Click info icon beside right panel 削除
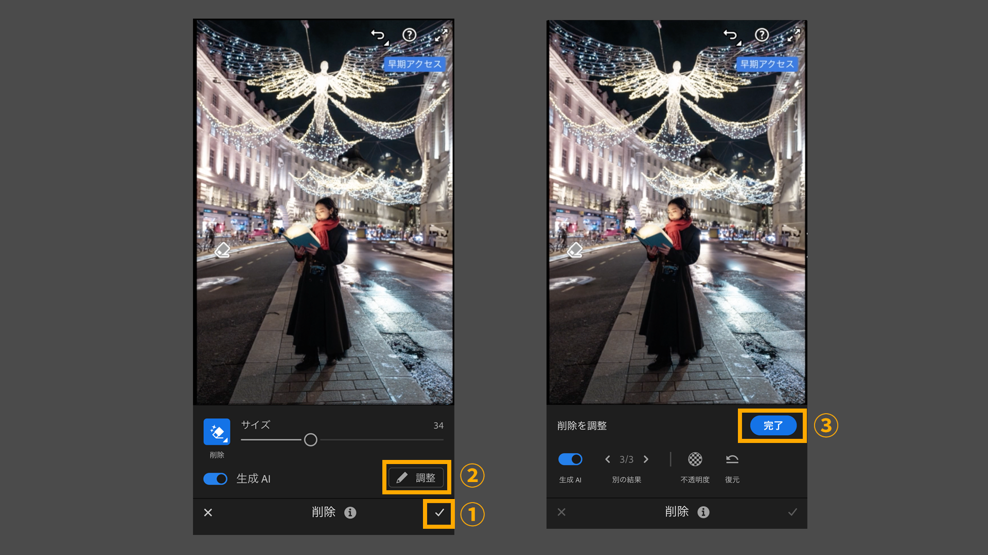The height and width of the screenshot is (555, 988). pyautogui.click(x=703, y=512)
